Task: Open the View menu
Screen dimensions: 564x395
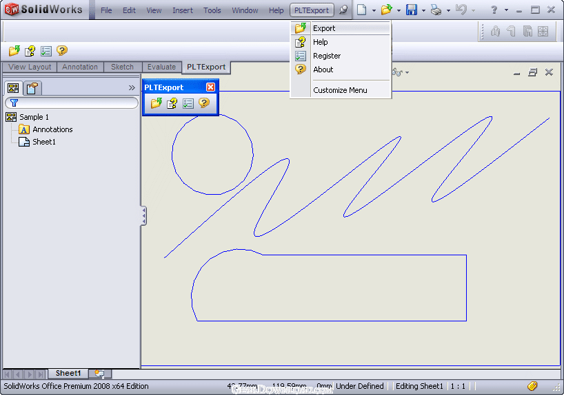Action: [x=154, y=10]
